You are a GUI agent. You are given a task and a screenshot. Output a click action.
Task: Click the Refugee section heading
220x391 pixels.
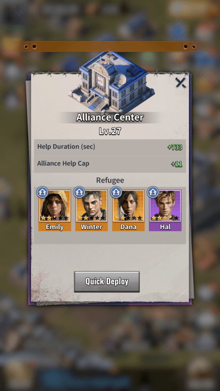(x=110, y=180)
